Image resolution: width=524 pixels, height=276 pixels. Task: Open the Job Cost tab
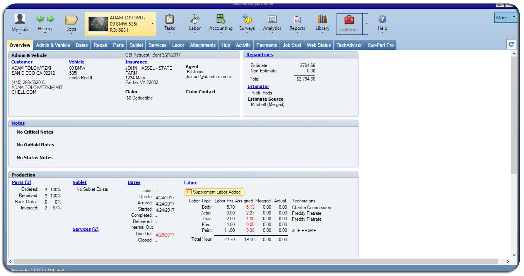click(x=292, y=45)
